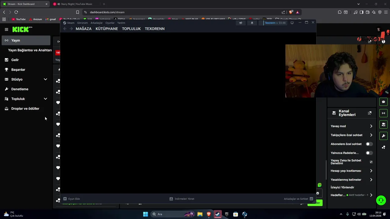The width and height of the screenshot is (390, 219).
Task: Open İndirmeleri Yönet in Steam
Action: [x=182, y=199]
